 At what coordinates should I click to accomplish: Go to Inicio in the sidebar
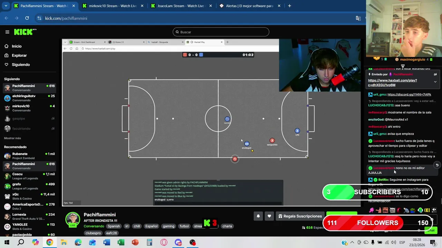tap(17, 46)
